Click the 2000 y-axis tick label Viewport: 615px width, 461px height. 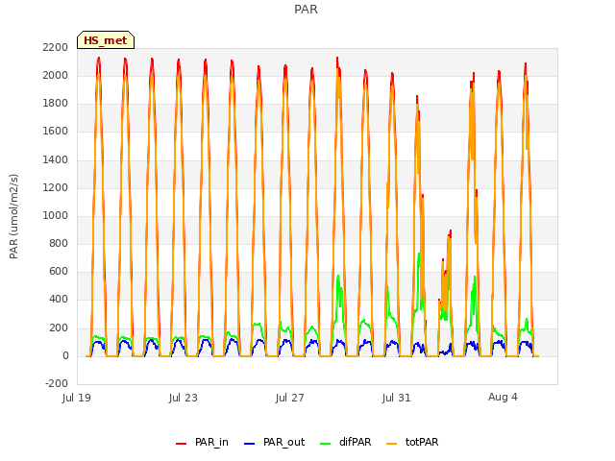56,75
